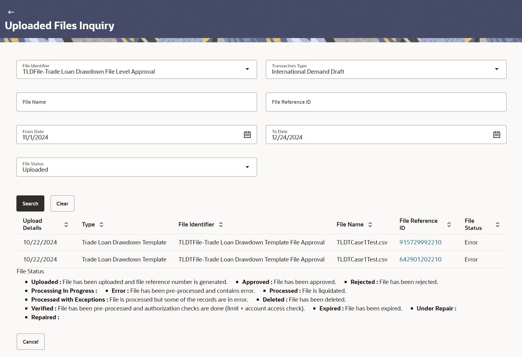Sort by Type column
The image size is (522, 357).
[101, 225]
